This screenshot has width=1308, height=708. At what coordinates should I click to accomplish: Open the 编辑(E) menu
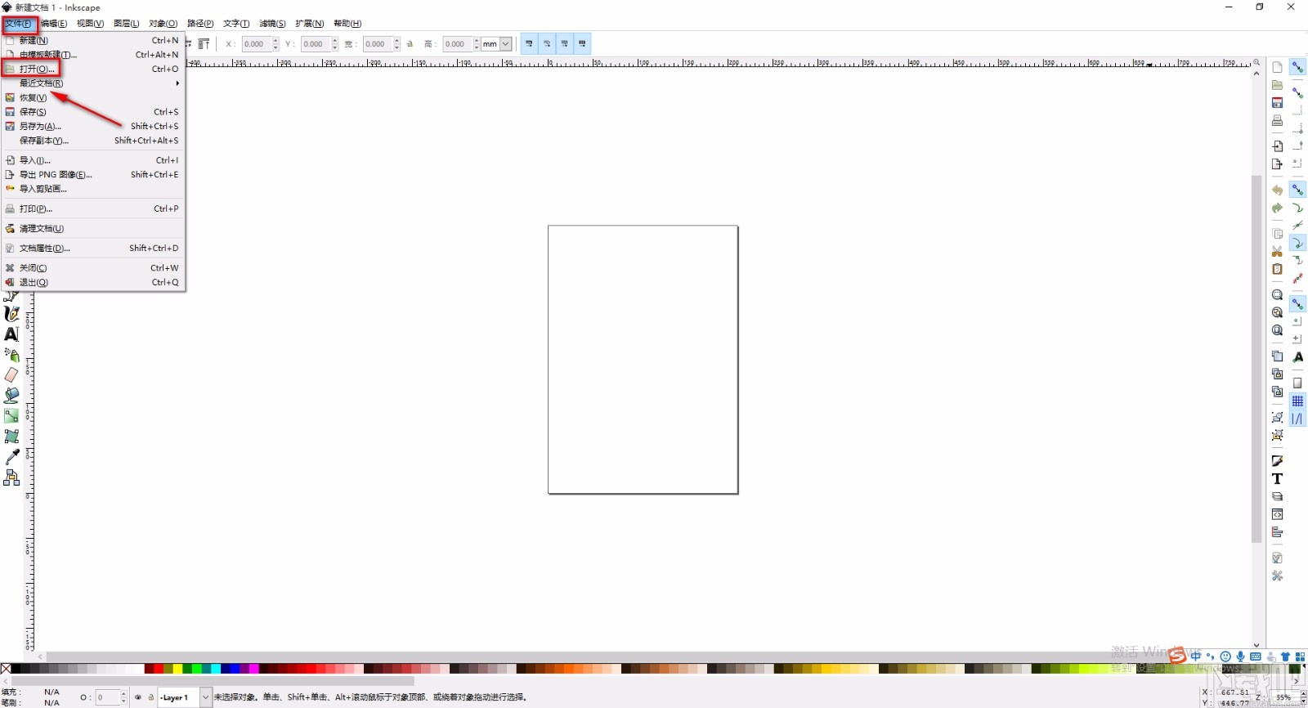54,24
